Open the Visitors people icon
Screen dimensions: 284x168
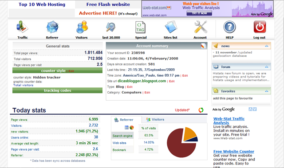[x=82, y=27]
